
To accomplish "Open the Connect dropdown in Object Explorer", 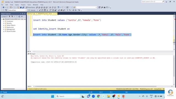I will point(5,16).
